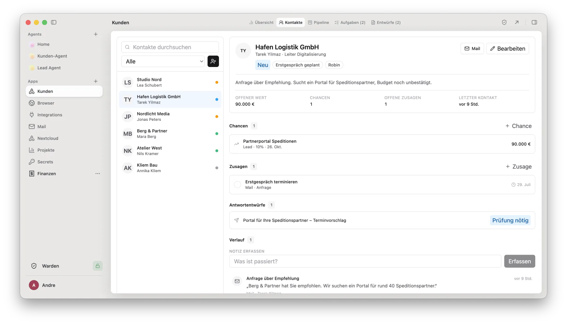Select Nordlicht Media contact
This screenshot has width=567, height=325.
(x=170, y=116)
